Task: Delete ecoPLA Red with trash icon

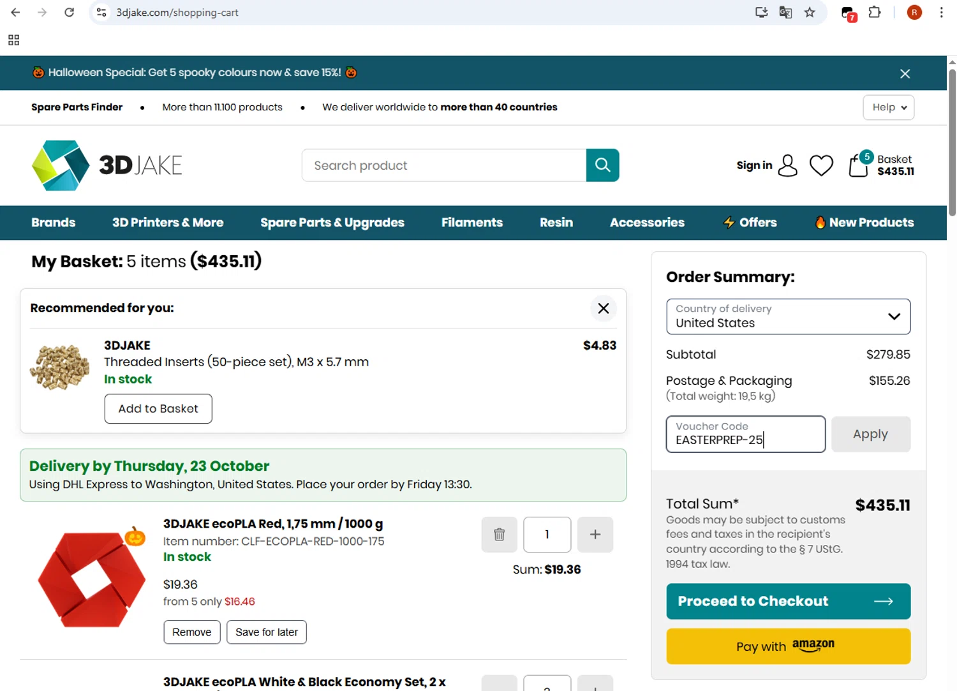Action: point(499,534)
